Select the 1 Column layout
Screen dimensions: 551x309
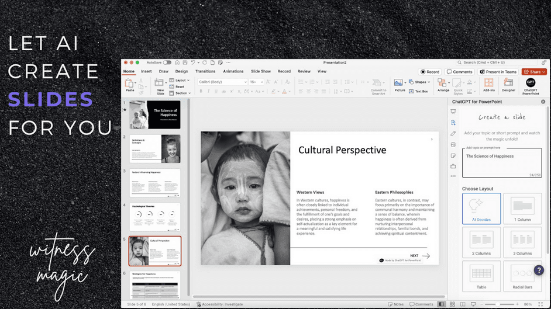[x=522, y=209]
